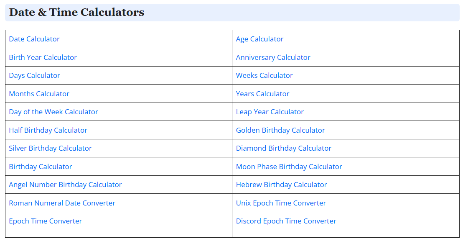Open Half Birthday Calculator

pos(48,130)
